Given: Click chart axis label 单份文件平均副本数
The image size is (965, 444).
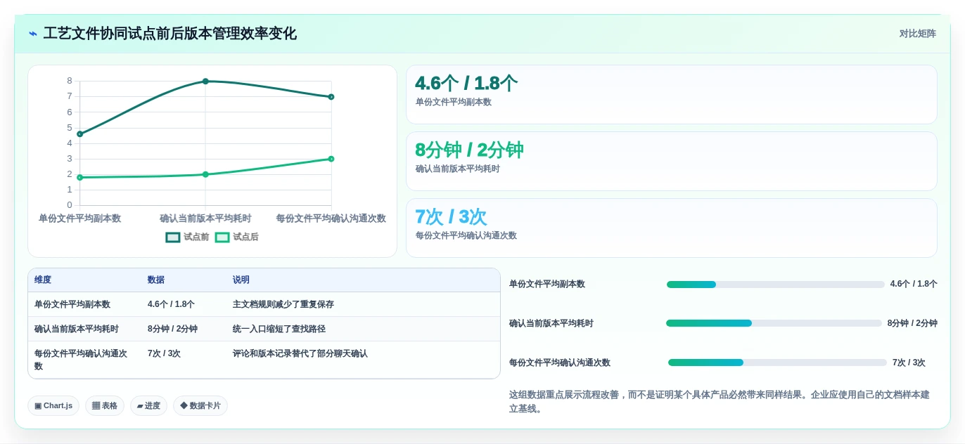Looking at the screenshot, I should tap(79, 218).
